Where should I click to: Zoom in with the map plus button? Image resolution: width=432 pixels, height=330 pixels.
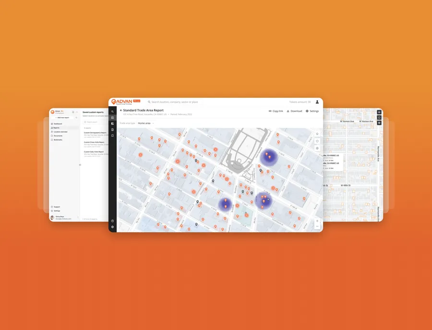(x=317, y=221)
